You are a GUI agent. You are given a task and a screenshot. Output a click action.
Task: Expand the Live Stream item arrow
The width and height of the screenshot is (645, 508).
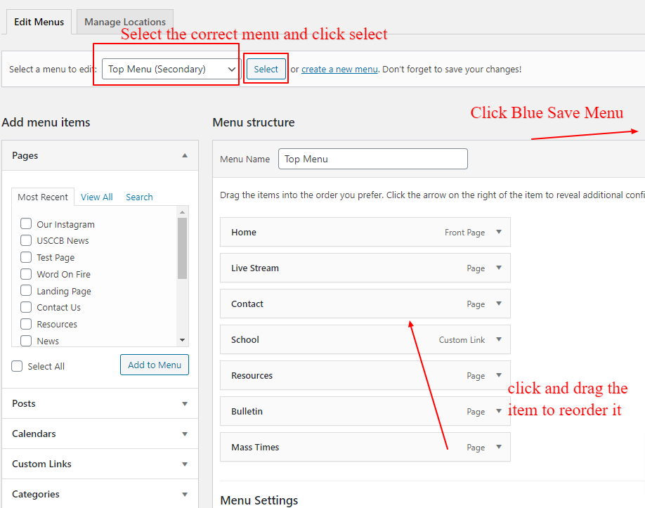499,268
